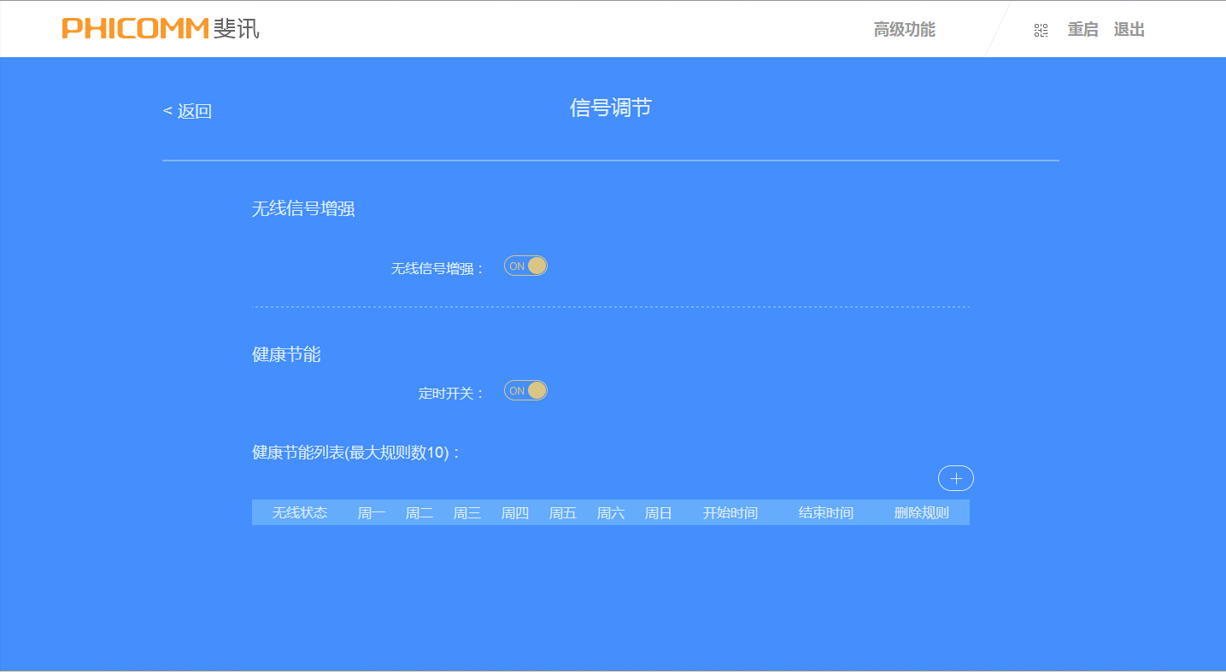Click the 删除规则 column heading

pos(920,511)
